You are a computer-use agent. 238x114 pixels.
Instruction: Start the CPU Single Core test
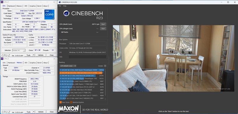pyautogui.click(x=103, y=28)
